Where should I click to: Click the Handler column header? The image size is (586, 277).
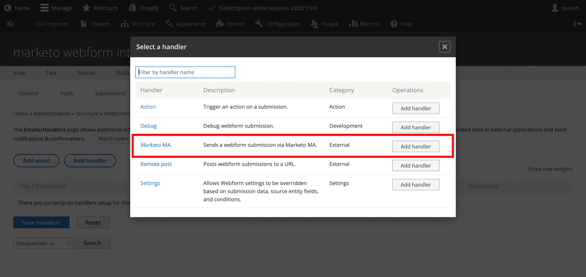pos(151,90)
